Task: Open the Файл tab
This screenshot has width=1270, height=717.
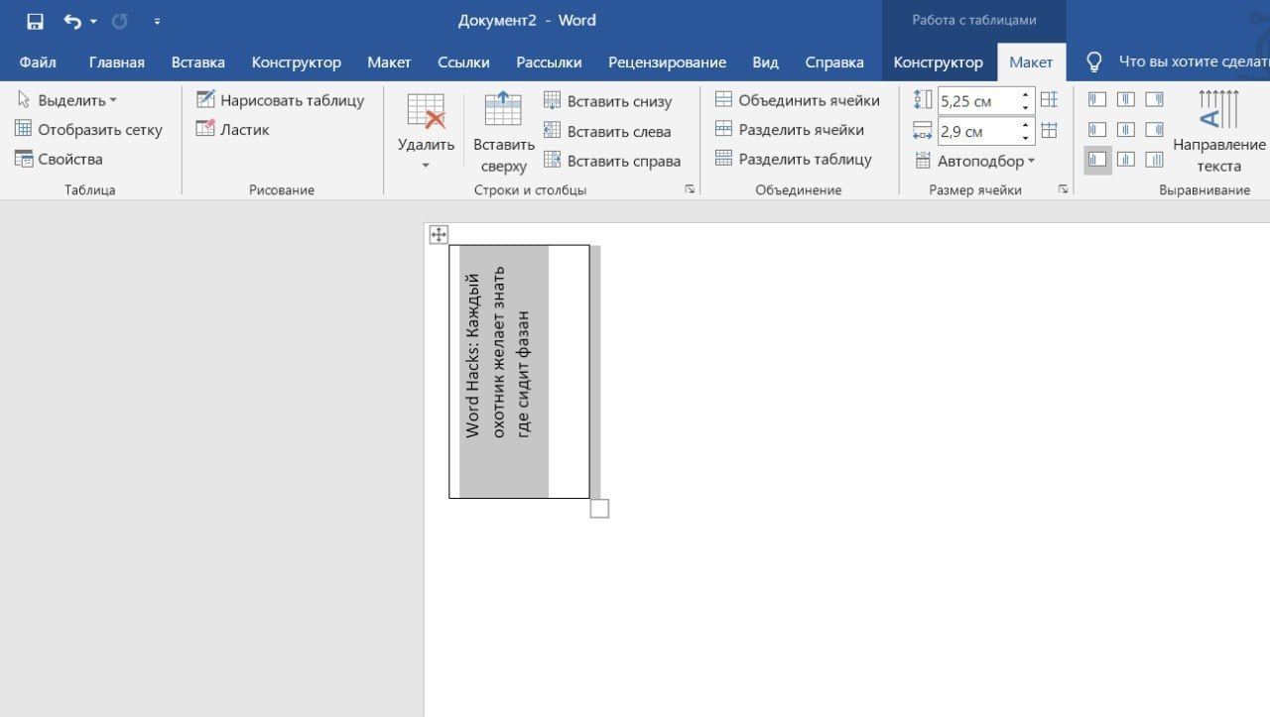Action: pos(38,61)
